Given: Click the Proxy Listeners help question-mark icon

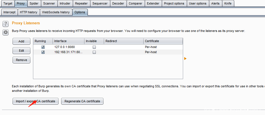Looking at the screenshot, I should (5, 23).
